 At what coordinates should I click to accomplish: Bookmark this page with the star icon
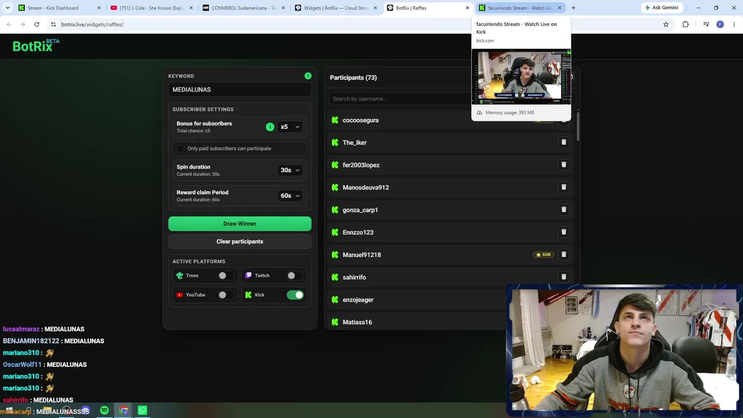[x=666, y=24]
